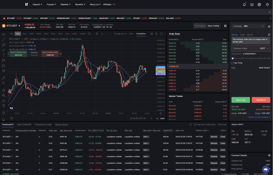Image resolution: width=273 pixels, height=175 pixels.
Task: Activate the ruler measure tool
Action: coord(4,78)
